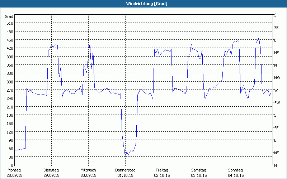Click the W compass label on right axis
This screenshot has height=179, width=287.
coord(276,90)
